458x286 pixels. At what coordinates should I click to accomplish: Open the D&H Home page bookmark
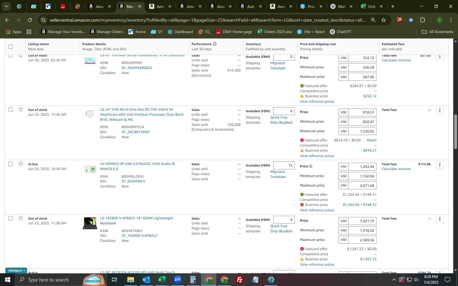coord(234,32)
